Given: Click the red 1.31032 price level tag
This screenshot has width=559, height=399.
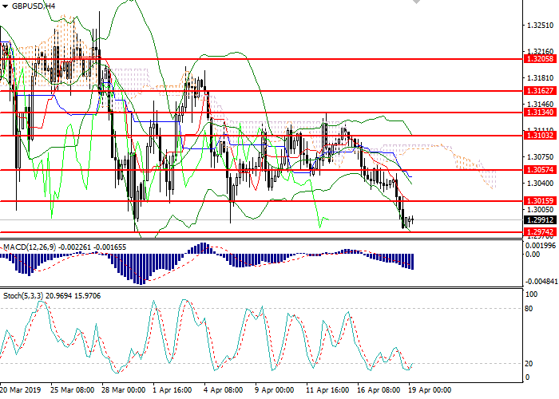Looking at the screenshot, I should (x=540, y=136).
